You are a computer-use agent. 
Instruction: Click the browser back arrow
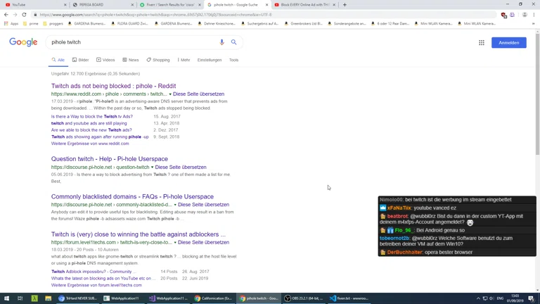click(x=6, y=15)
